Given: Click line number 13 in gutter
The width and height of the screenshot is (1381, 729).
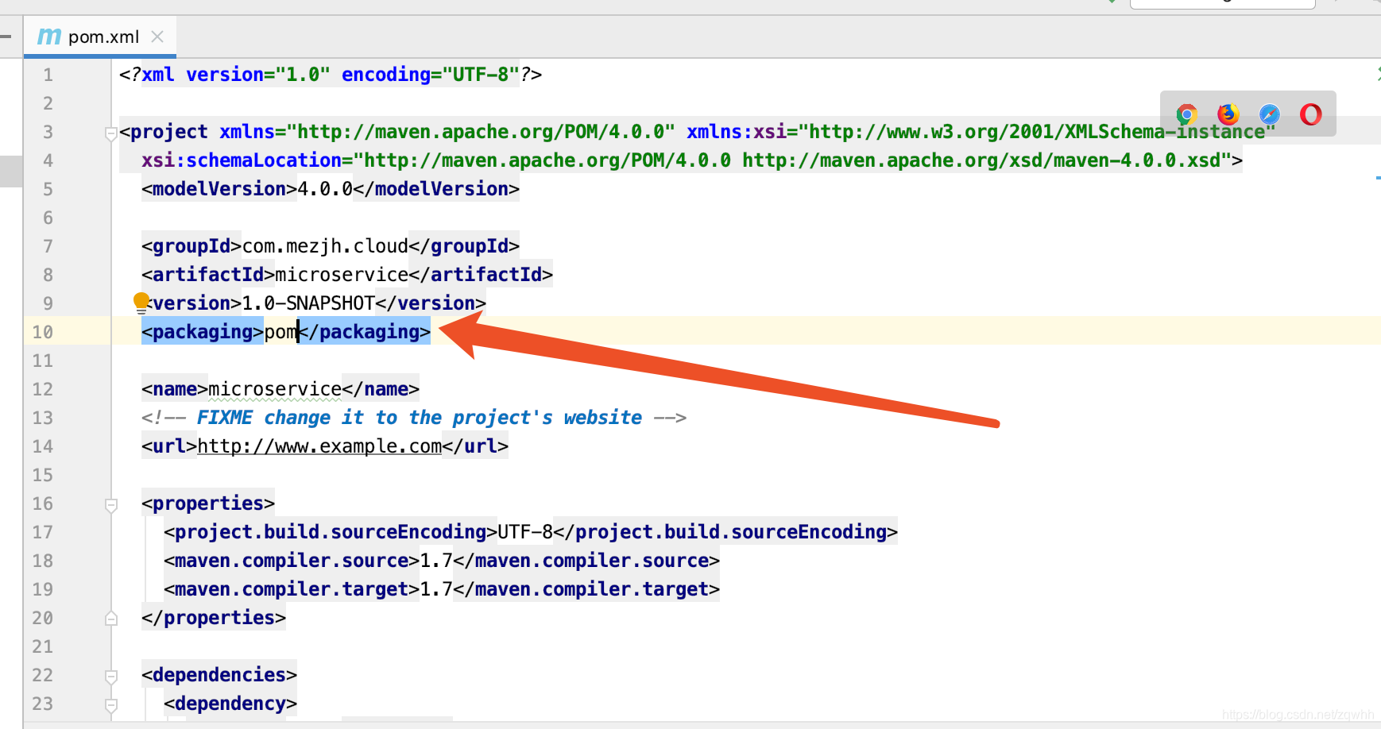Looking at the screenshot, I should 43,418.
